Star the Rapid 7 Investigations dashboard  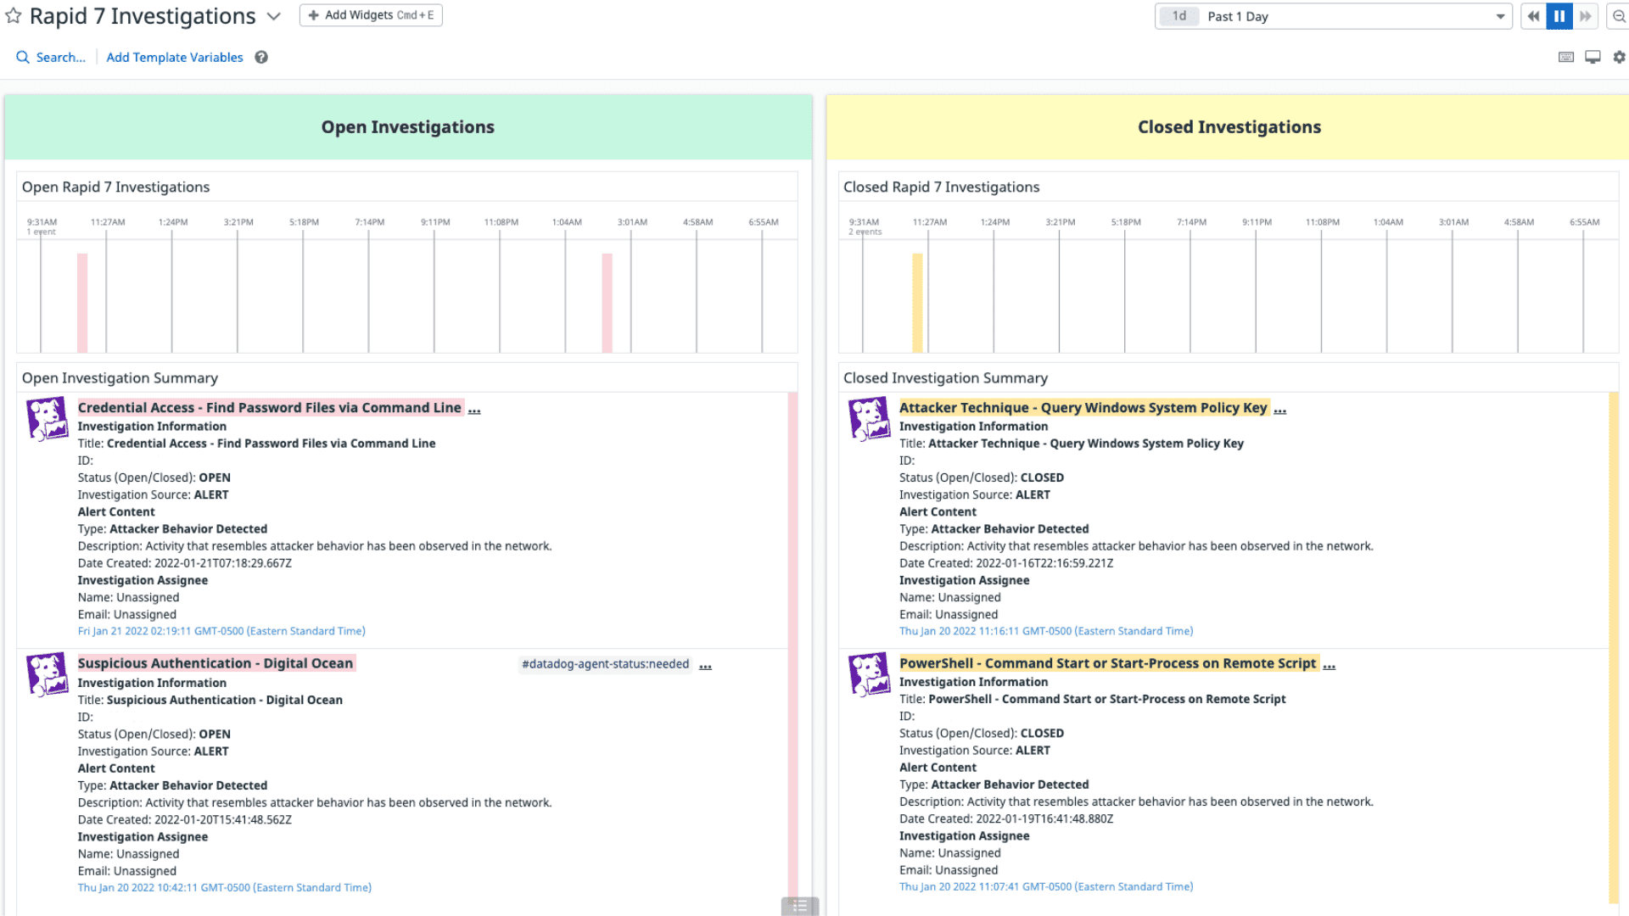[x=14, y=16]
